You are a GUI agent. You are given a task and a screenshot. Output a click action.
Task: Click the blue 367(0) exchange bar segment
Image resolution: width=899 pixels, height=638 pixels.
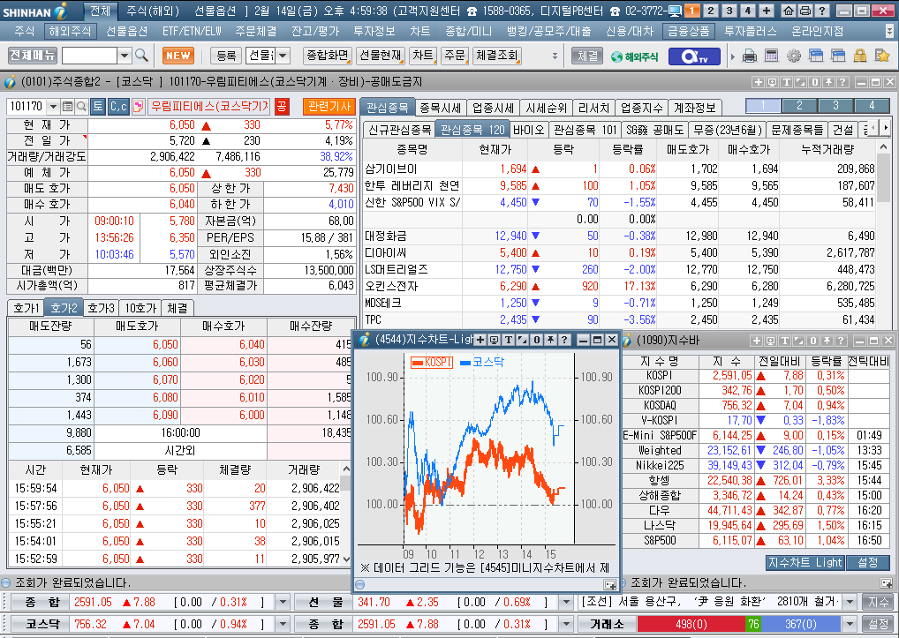801,624
